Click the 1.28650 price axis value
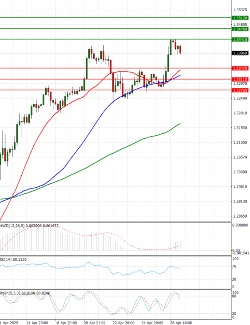This screenshot has height=325, width=250. click(240, 216)
